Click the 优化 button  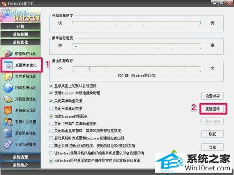pos(212,147)
